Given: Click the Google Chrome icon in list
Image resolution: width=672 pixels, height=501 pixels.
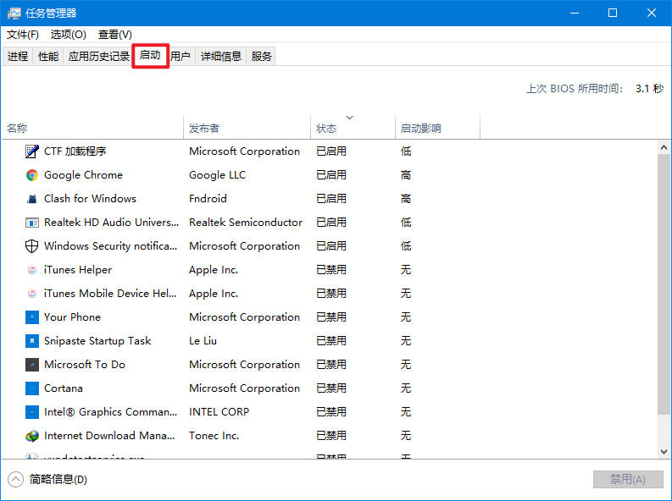Looking at the screenshot, I should click(x=32, y=175).
